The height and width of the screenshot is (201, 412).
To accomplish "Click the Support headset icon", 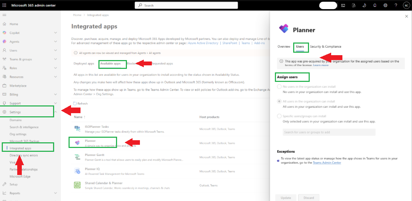I will point(4,103).
